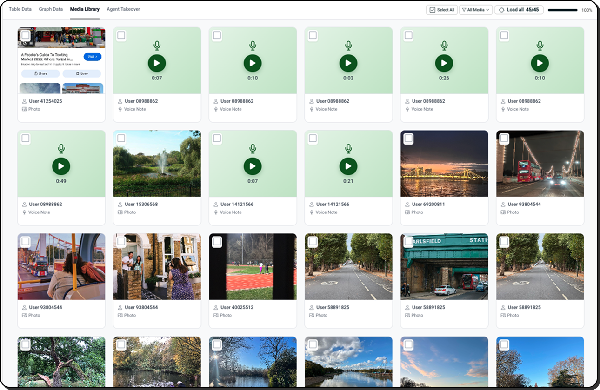
Task: Click the photo icon under User 69200811
Action: click(x=407, y=212)
